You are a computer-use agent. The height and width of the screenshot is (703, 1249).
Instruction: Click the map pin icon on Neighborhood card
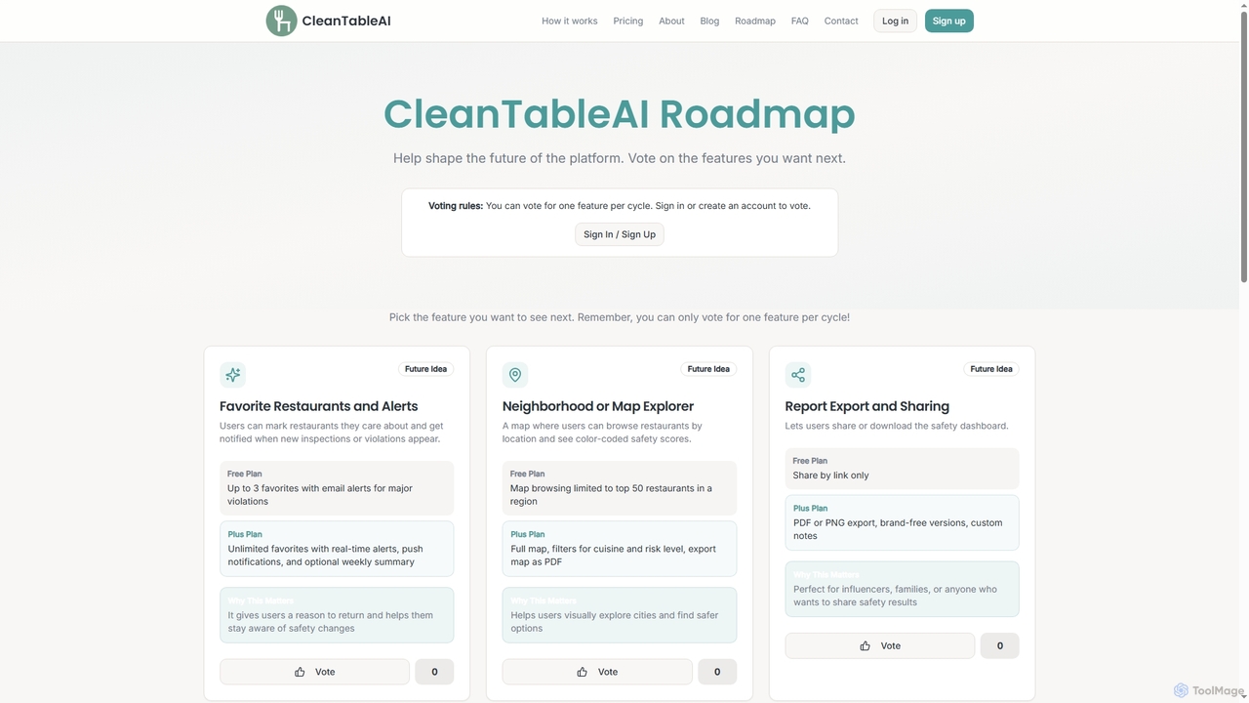click(x=515, y=375)
